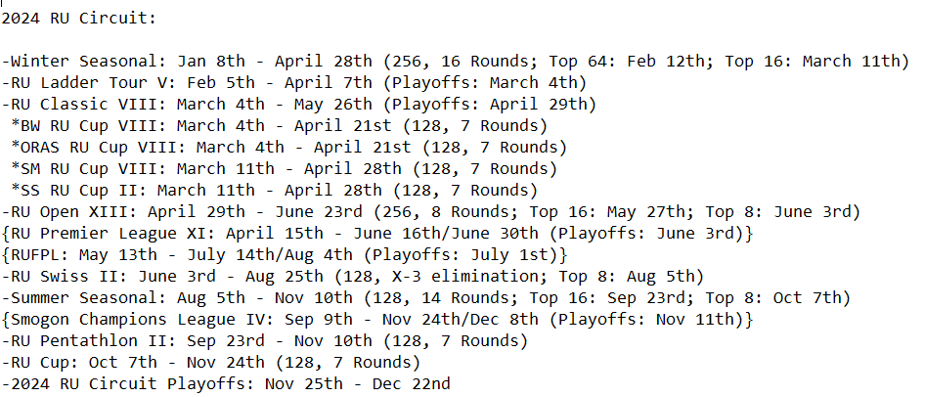This screenshot has height=397, width=925.
Task: Click the '*SM RU Cup VIII' entry
Action: point(284,169)
